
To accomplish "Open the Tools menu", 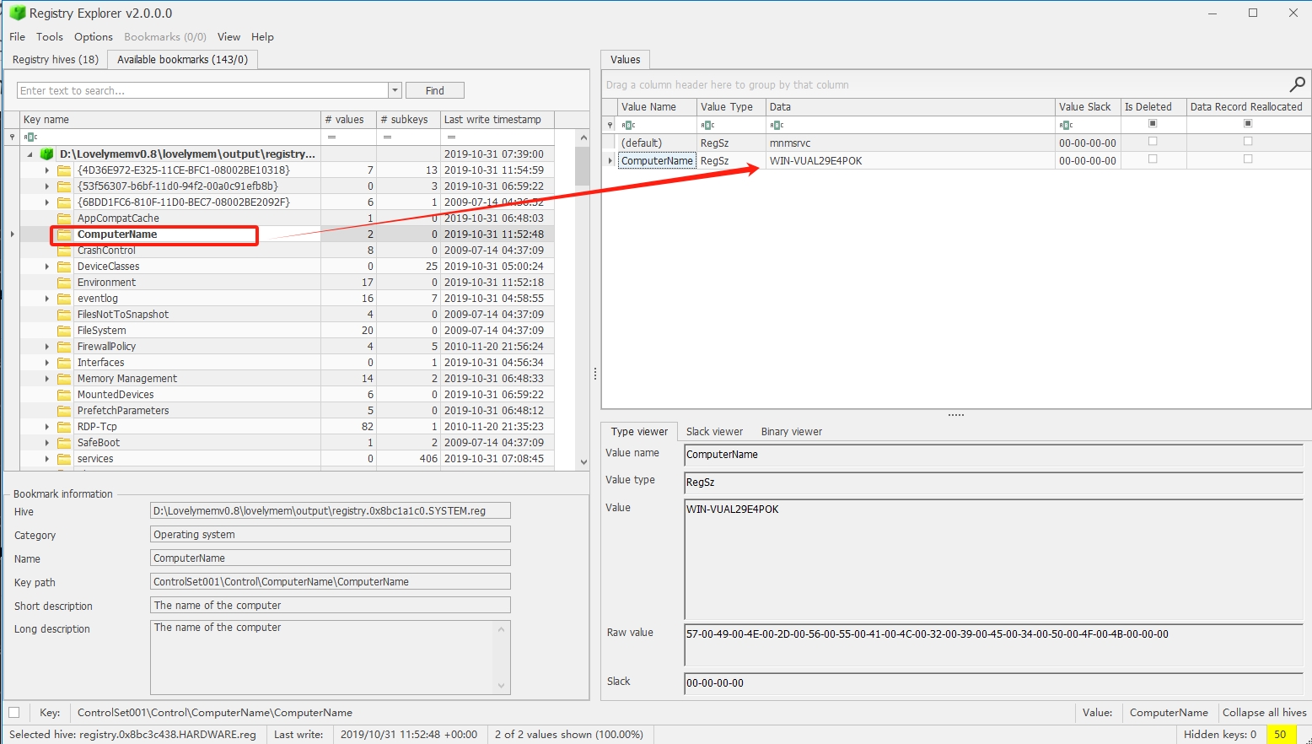I will [x=50, y=37].
